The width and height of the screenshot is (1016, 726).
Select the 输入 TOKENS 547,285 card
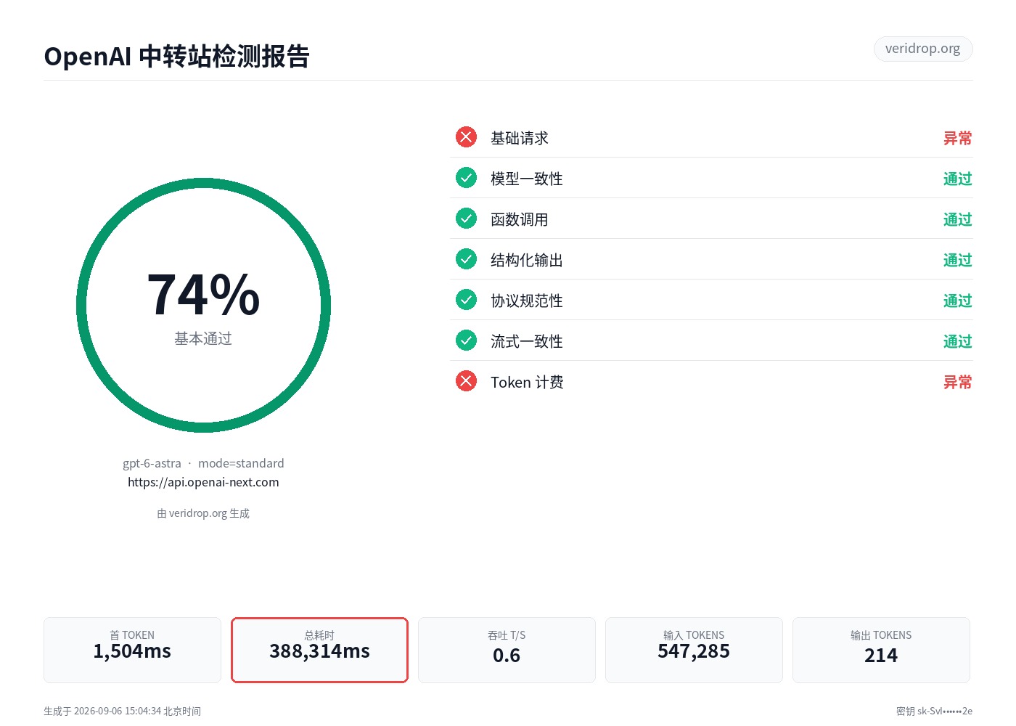(x=694, y=650)
